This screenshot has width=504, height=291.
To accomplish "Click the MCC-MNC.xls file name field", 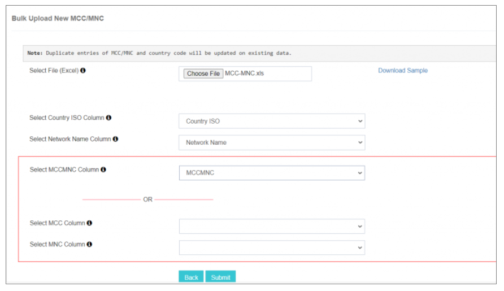I will [266, 73].
